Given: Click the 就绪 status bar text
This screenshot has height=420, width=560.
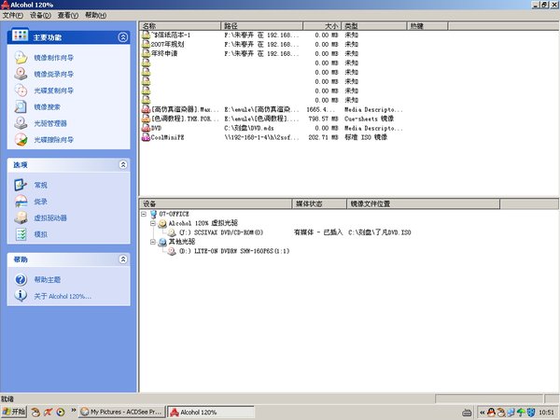Looking at the screenshot, I should (x=7, y=399).
